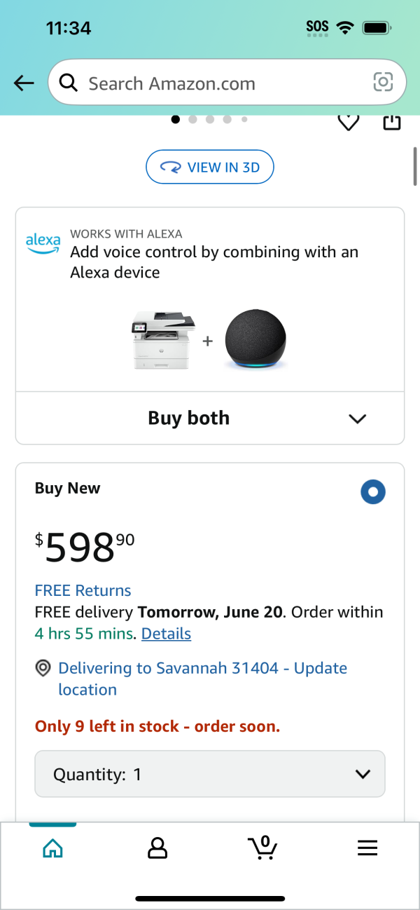Select the second image carousel dot
This screenshot has width=420, height=910.
coord(193,120)
